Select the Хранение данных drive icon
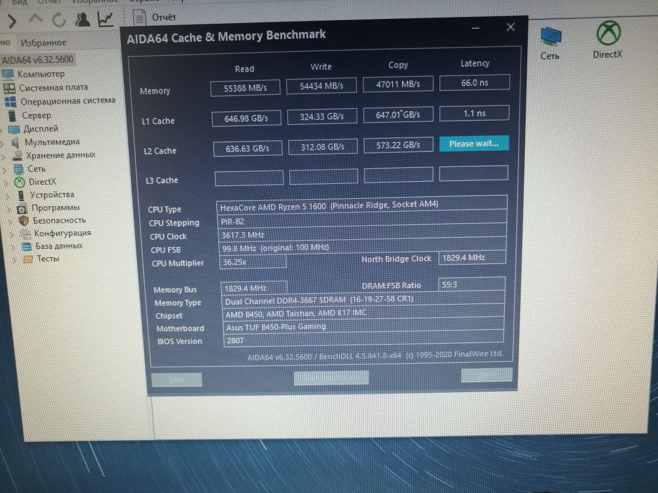658x493 pixels. [17, 156]
